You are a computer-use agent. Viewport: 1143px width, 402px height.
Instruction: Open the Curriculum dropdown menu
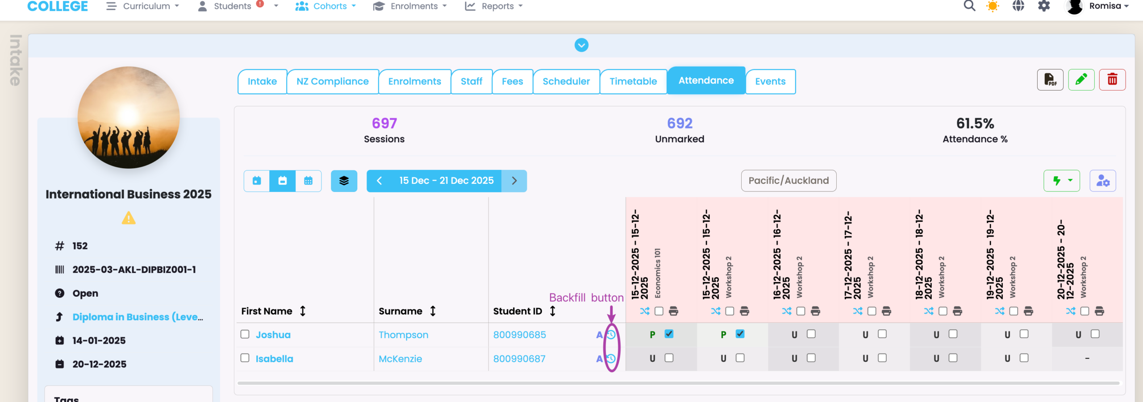tap(143, 6)
